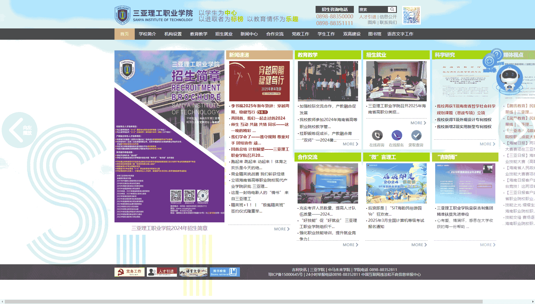Viewport: 535px width, 304px height.
Task: Click the 向左播放 left arrow button
Action: click(19, 130)
